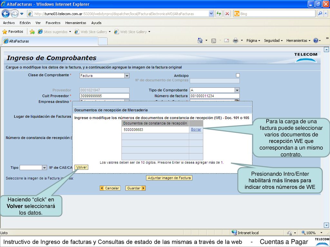Open the Ver menu
Screen dimensions: 330x247
point(38,23)
